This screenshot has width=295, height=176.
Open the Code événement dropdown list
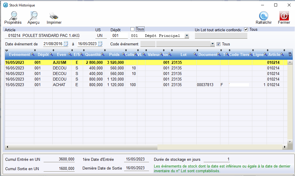tap(212, 44)
